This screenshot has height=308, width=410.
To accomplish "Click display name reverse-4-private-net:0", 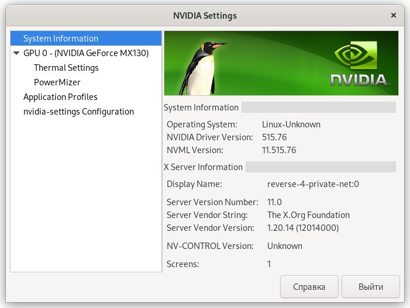I will (x=313, y=184).
